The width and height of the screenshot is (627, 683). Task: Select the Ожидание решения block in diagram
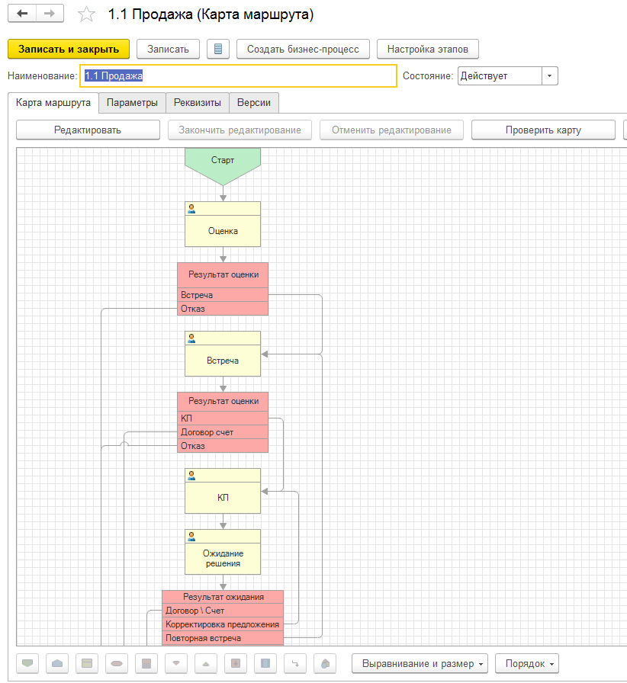point(222,556)
